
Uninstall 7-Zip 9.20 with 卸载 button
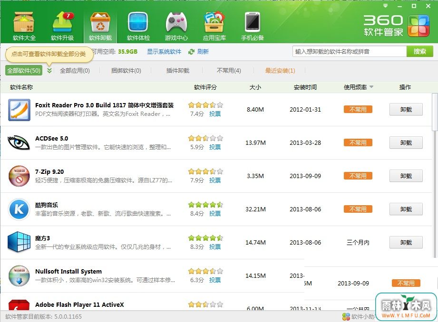point(406,176)
